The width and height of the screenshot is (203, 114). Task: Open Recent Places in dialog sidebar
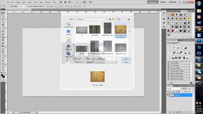pos(69,25)
